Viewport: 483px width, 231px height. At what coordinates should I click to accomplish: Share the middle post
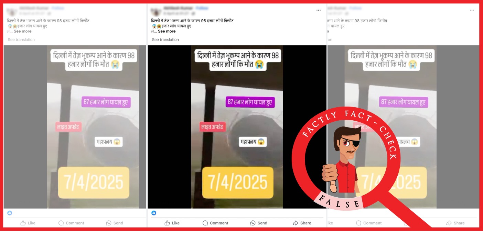pyautogui.click(x=302, y=223)
